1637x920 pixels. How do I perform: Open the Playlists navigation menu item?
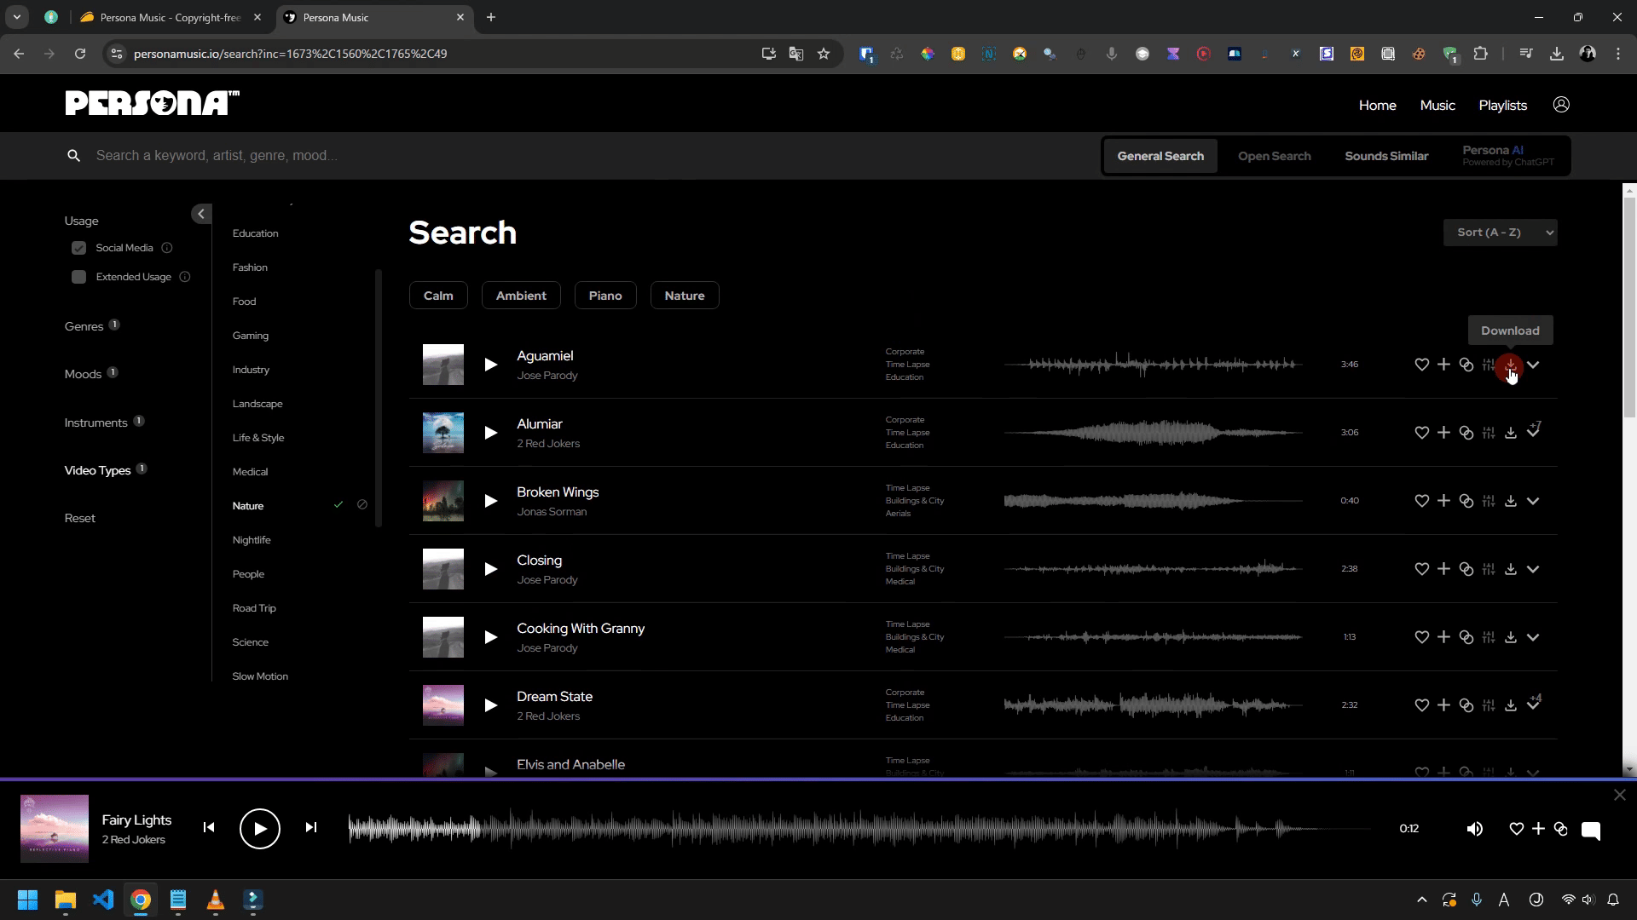1502,106
